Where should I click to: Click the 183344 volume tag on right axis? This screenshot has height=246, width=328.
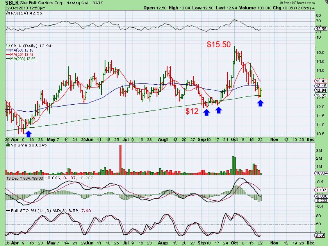(x=321, y=173)
